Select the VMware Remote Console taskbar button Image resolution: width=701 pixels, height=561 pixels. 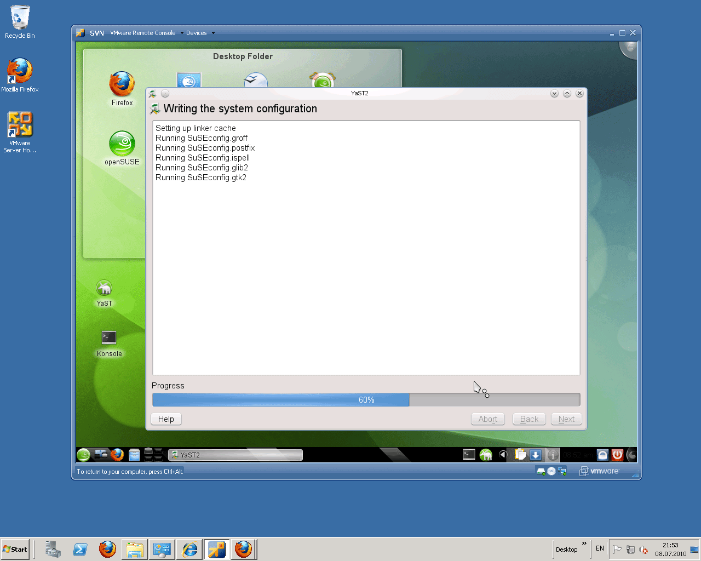click(217, 549)
